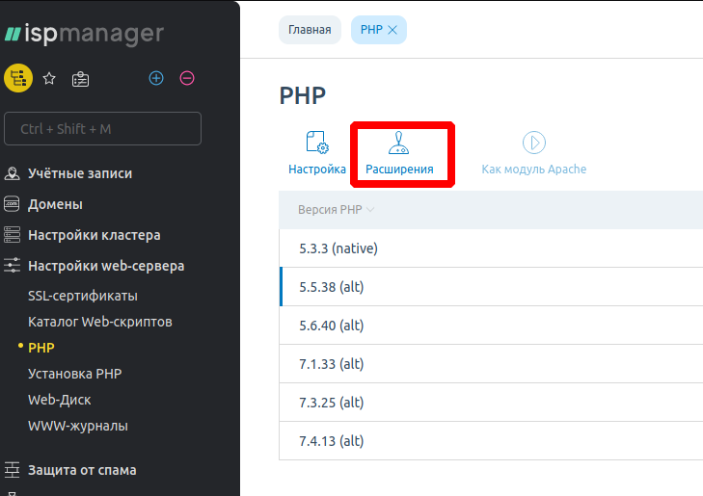The width and height of the screenshot is (703, 496).
Task: Open the tasks clipboard icon
Action: (x=80, y=79)
